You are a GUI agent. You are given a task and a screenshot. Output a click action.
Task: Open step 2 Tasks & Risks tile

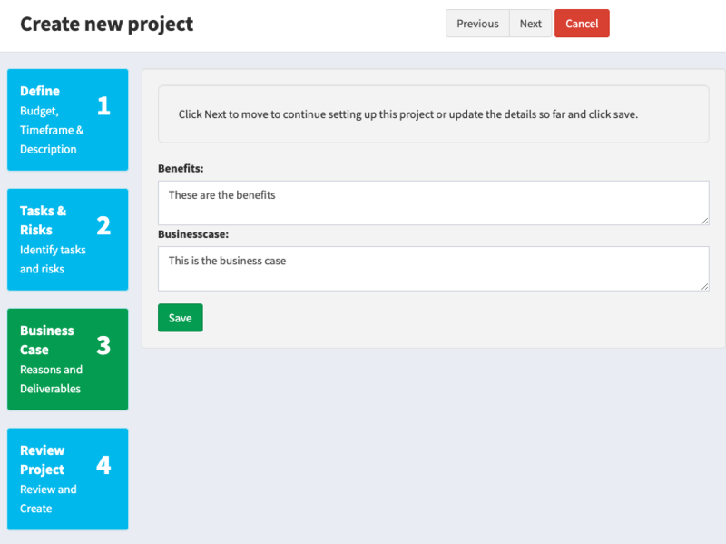coord(67,240)
